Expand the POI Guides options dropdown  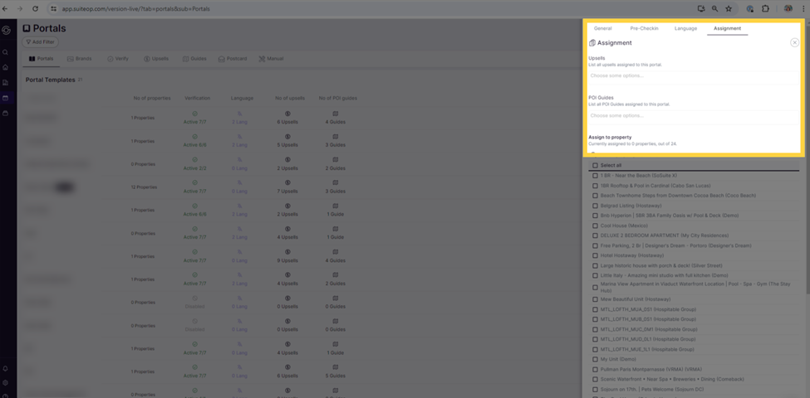692,115
